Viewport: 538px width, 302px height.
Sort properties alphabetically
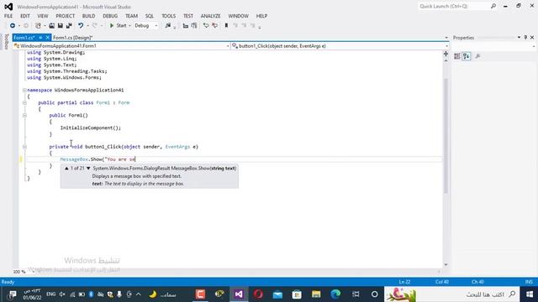point(467,56)
